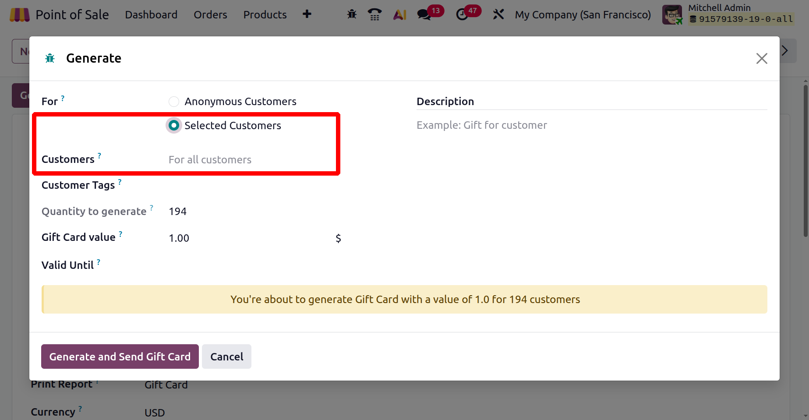
Task: Open the Valid Until date picker
Action: [x=250, y=265]
